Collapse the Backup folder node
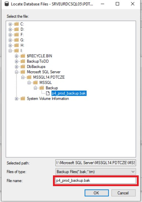Viewport: 142px width, 202px height. (35, 88)
